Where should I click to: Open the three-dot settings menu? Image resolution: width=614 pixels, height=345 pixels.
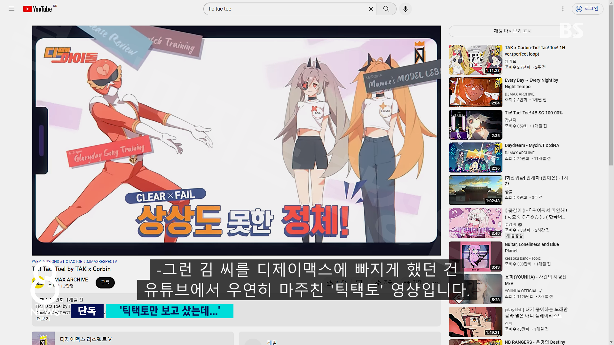pyautogui.click(x=563, y=9)
